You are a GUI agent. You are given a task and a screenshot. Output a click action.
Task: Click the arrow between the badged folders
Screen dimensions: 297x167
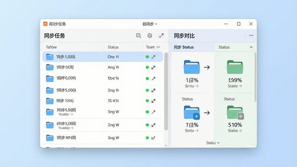coord(207,113)
